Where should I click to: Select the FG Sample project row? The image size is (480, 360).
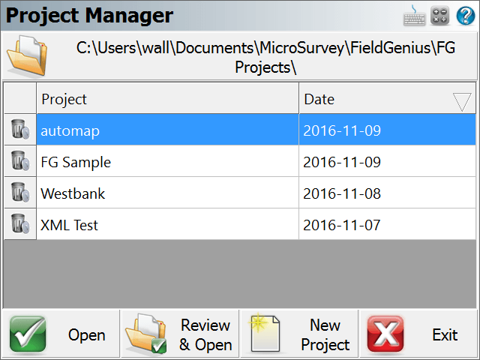coord(256,161)
